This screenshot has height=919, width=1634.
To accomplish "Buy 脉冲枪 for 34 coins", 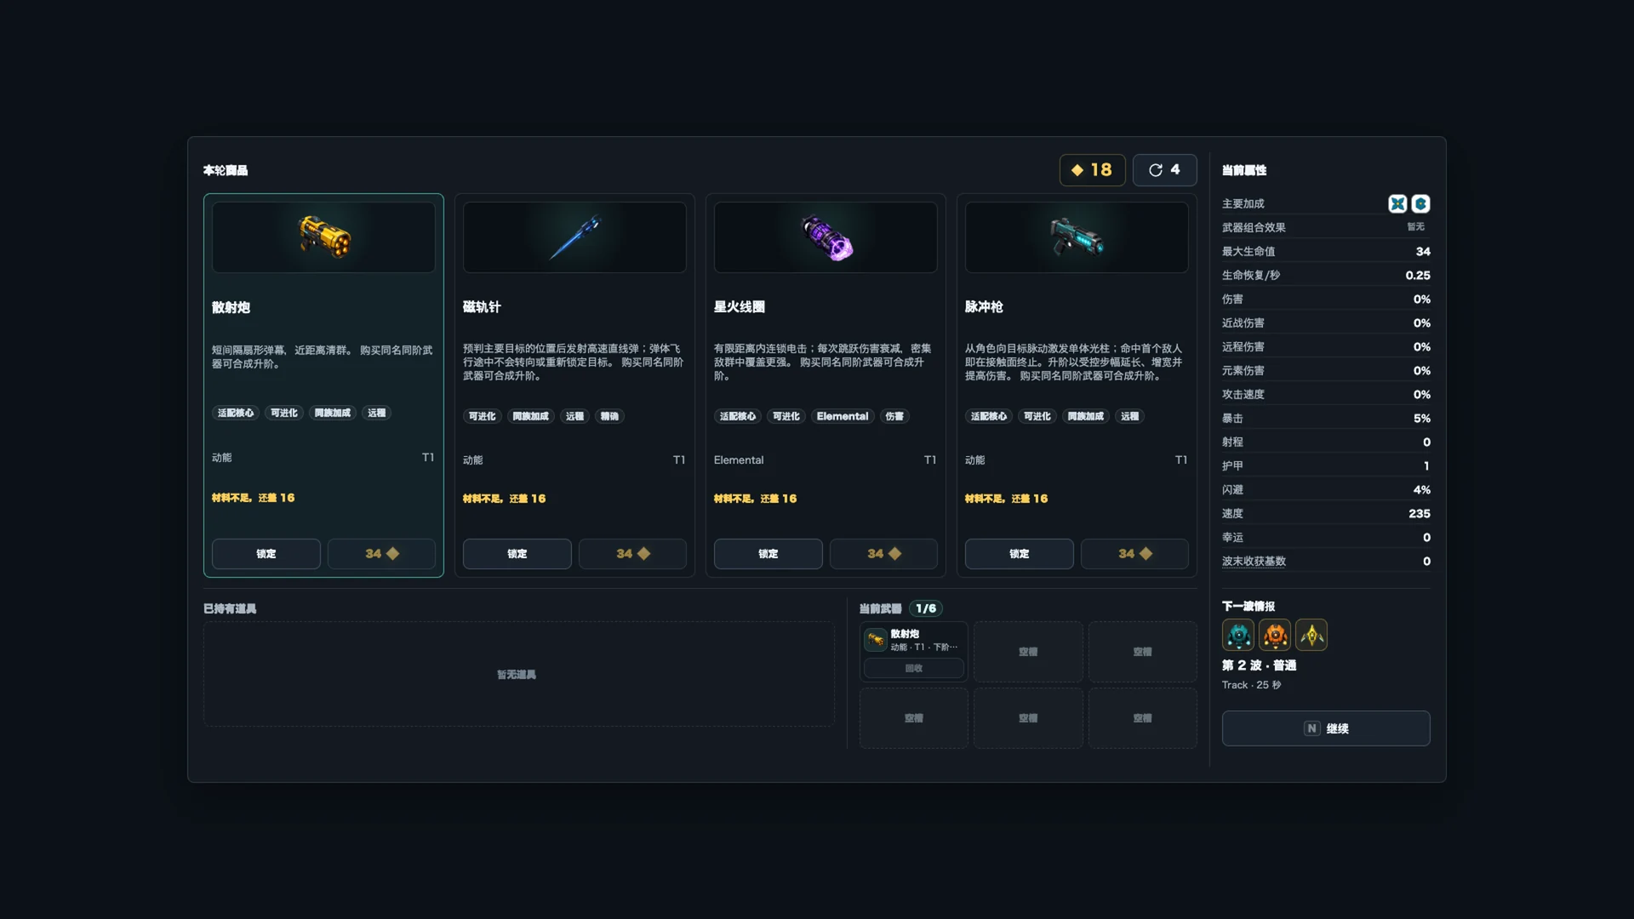I will point(1134,554).
